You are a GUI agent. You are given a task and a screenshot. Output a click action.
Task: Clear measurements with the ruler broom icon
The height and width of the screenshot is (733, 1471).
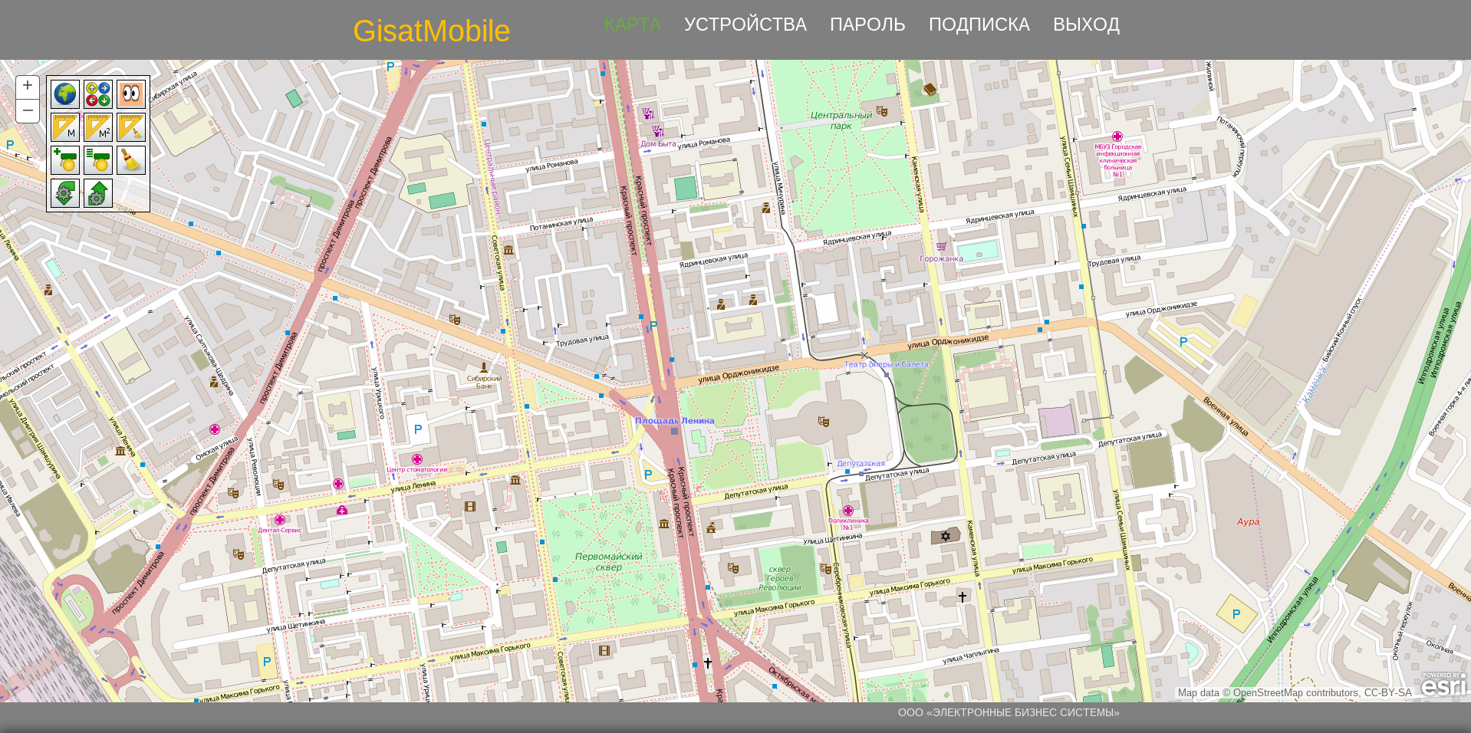(131, 127)
